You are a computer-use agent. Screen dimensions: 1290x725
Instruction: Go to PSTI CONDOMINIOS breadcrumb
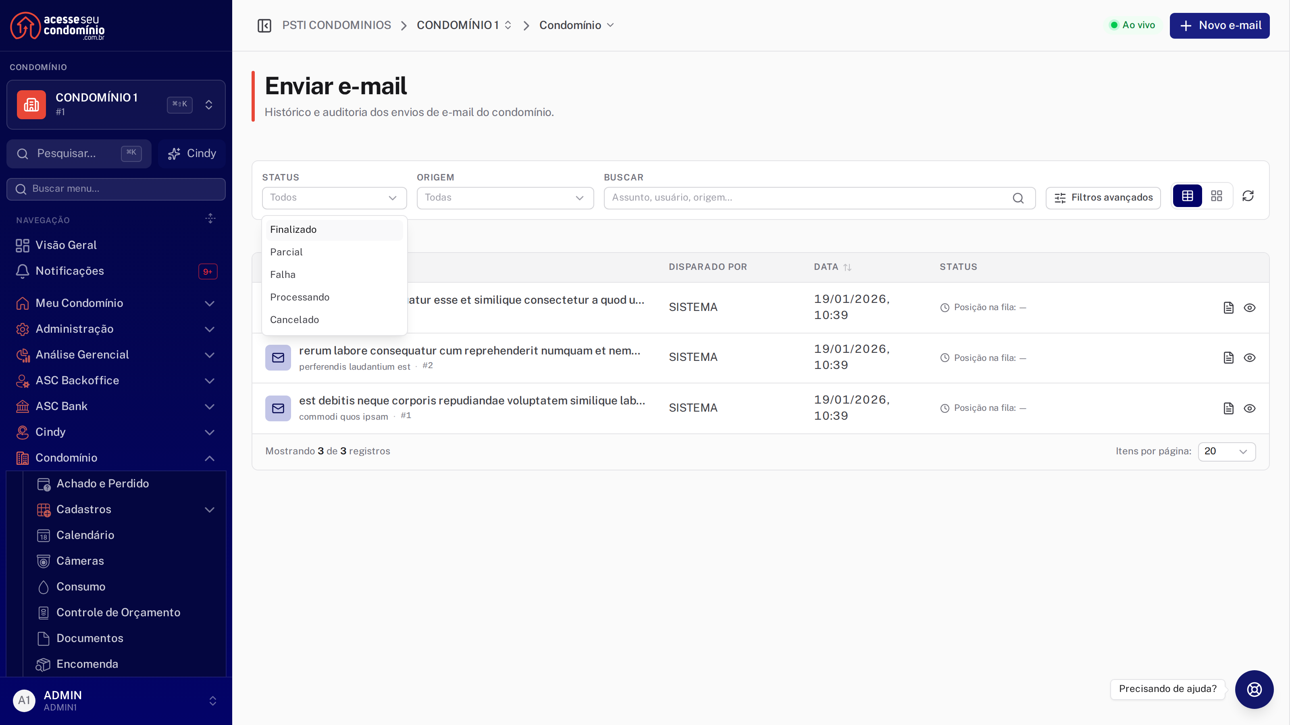click(337, 25)
